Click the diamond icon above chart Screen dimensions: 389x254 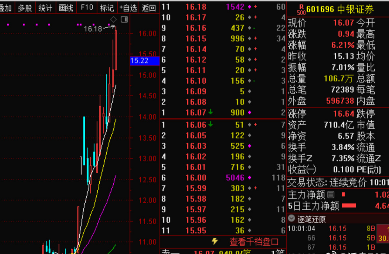click(x=113, y=19)
